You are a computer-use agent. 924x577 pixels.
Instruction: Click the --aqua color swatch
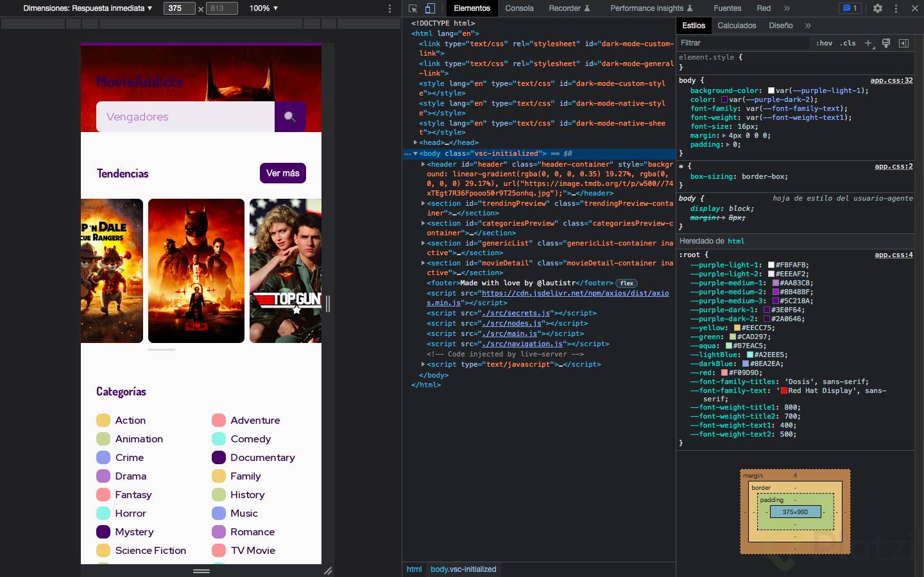coord(729,346)
